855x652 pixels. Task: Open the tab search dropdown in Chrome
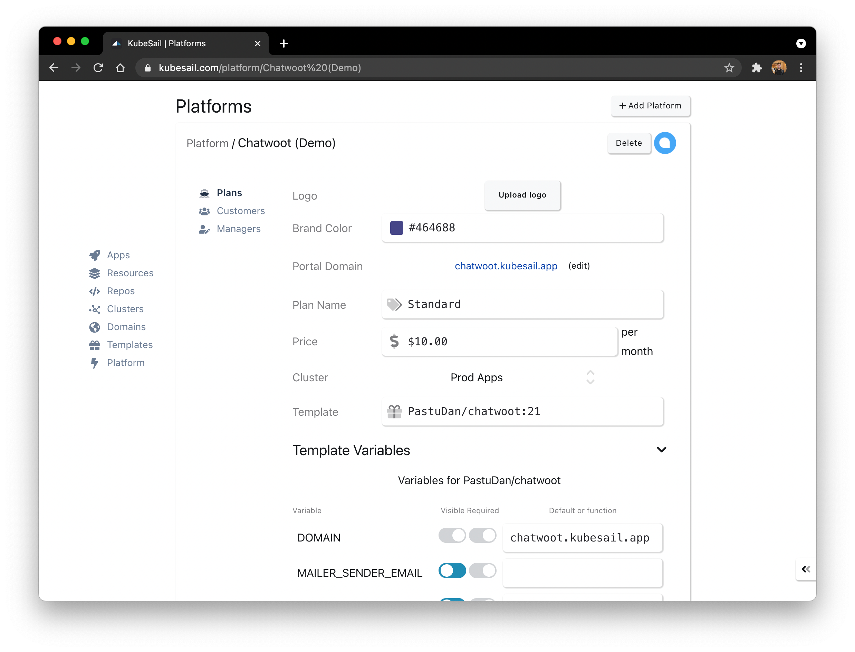pos(801,44)
